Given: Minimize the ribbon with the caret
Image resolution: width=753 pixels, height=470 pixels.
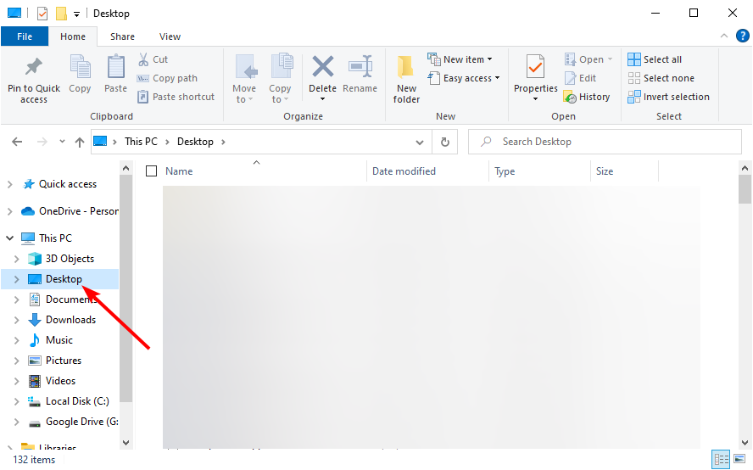Looking at the screenshot, I should tap(723, 36).
